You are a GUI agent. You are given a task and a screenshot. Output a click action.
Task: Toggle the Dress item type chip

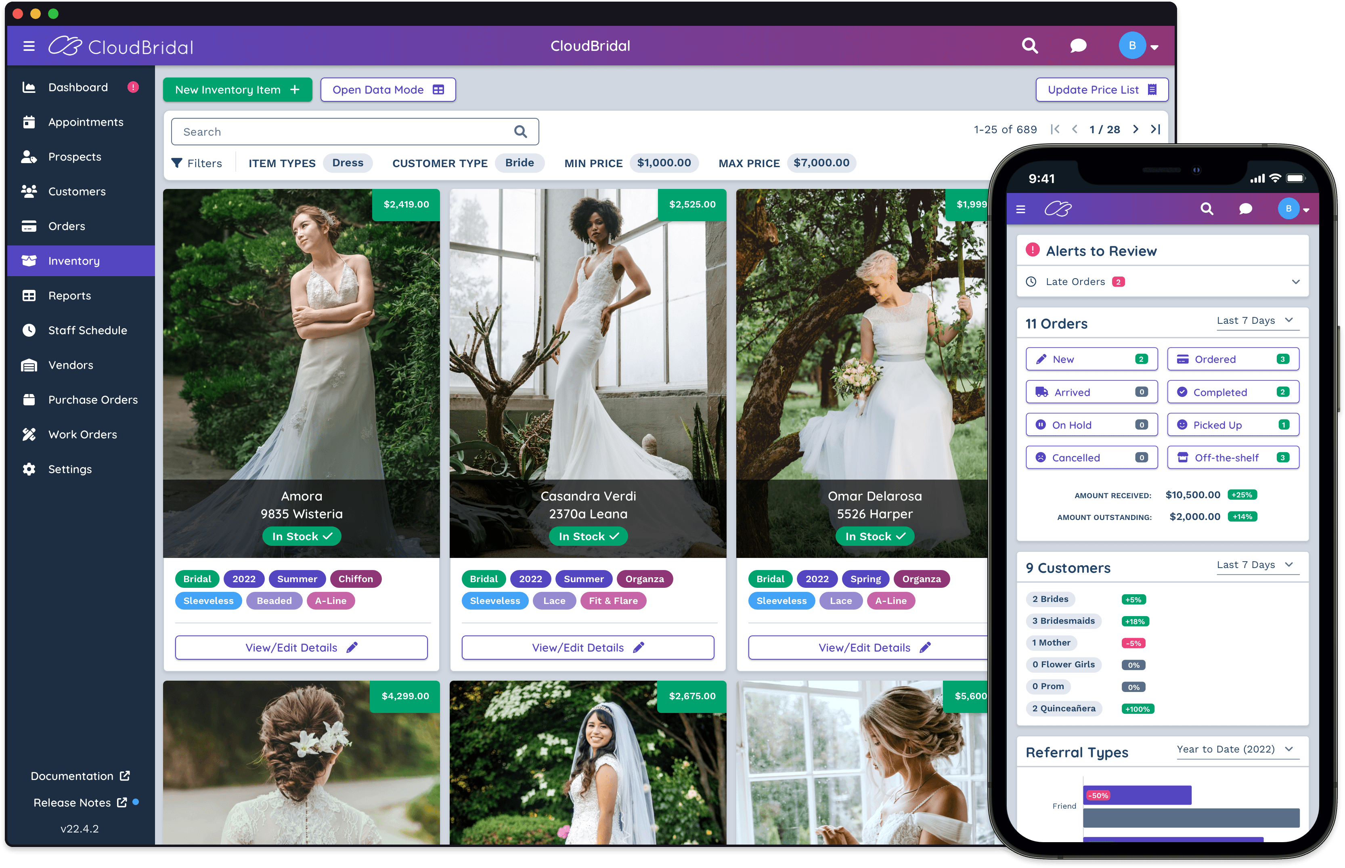coord(348,163)
